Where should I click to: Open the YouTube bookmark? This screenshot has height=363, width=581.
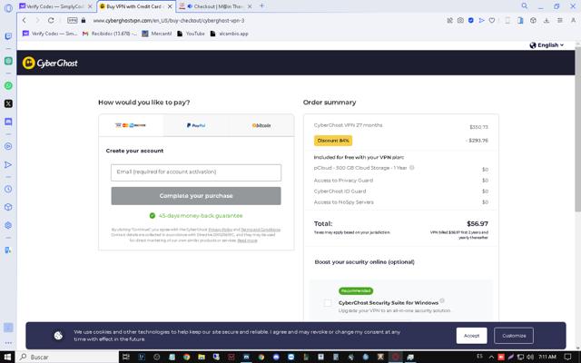pyautogui.click(x=191, y=34)
